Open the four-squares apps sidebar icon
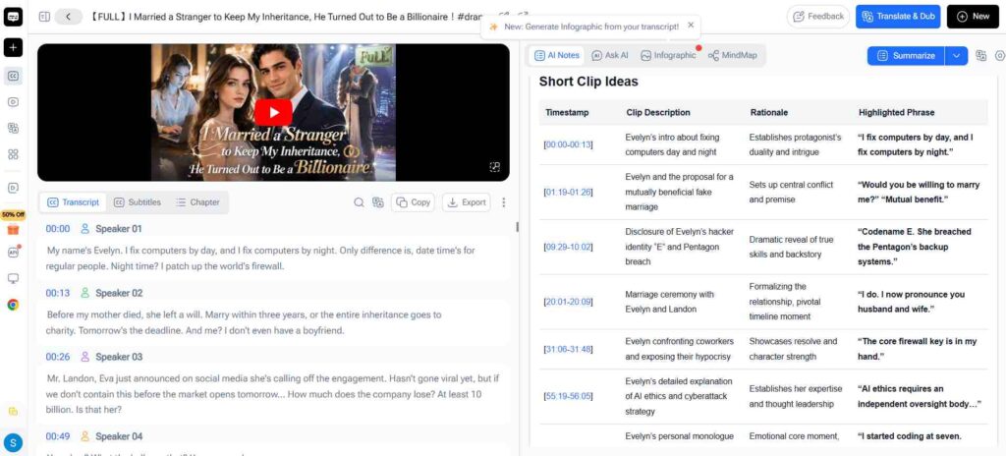1006x456 pixels. tap(13, 154)
